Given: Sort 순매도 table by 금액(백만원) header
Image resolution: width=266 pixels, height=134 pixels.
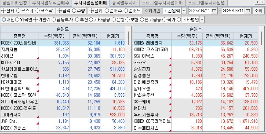Looking at the screenshot, I should [85, 36].
